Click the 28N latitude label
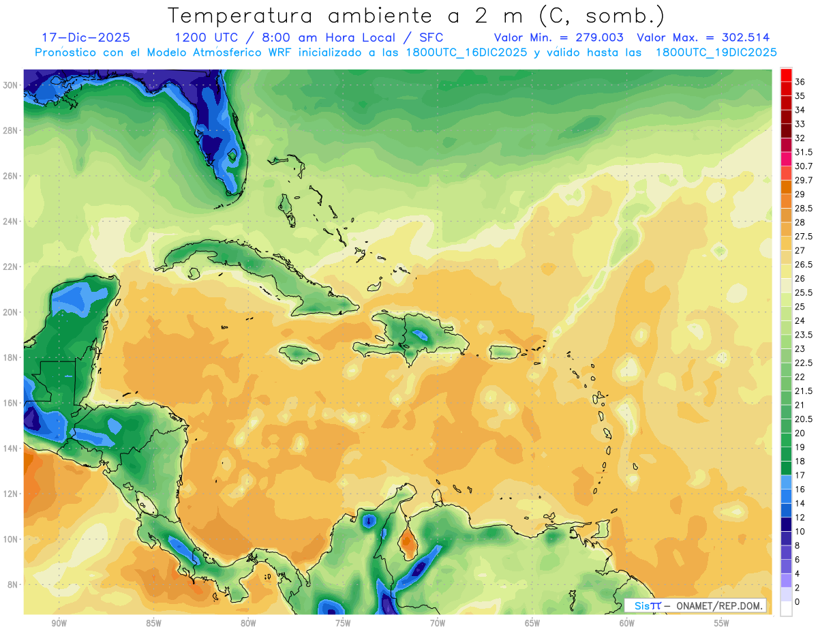 (x=11, y=130)
